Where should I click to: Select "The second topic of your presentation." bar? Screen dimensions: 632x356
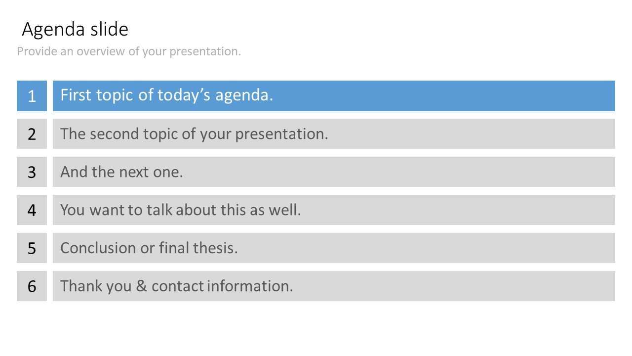tap(334, 134)
